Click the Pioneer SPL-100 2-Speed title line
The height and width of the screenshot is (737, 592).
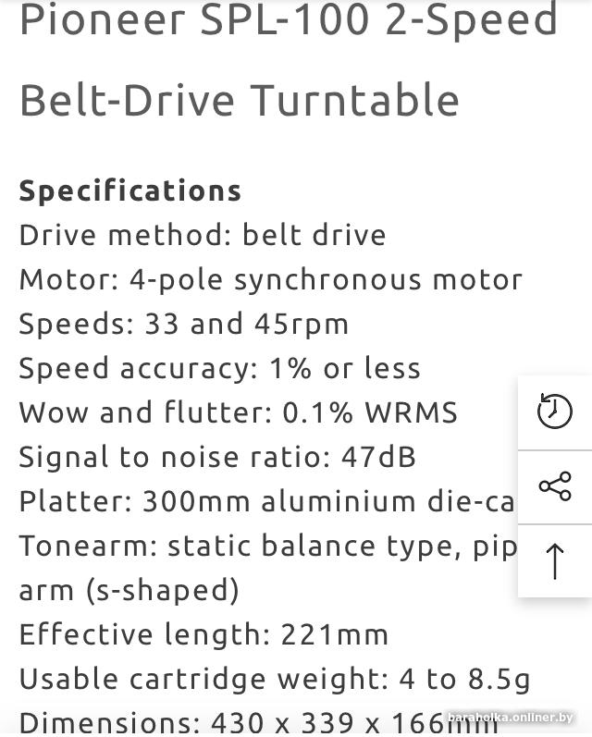tap(289, 19)
